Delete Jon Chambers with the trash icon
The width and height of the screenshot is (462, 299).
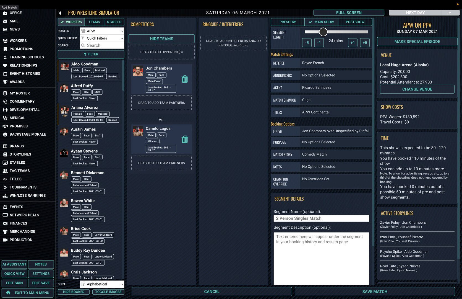(185, 79)
